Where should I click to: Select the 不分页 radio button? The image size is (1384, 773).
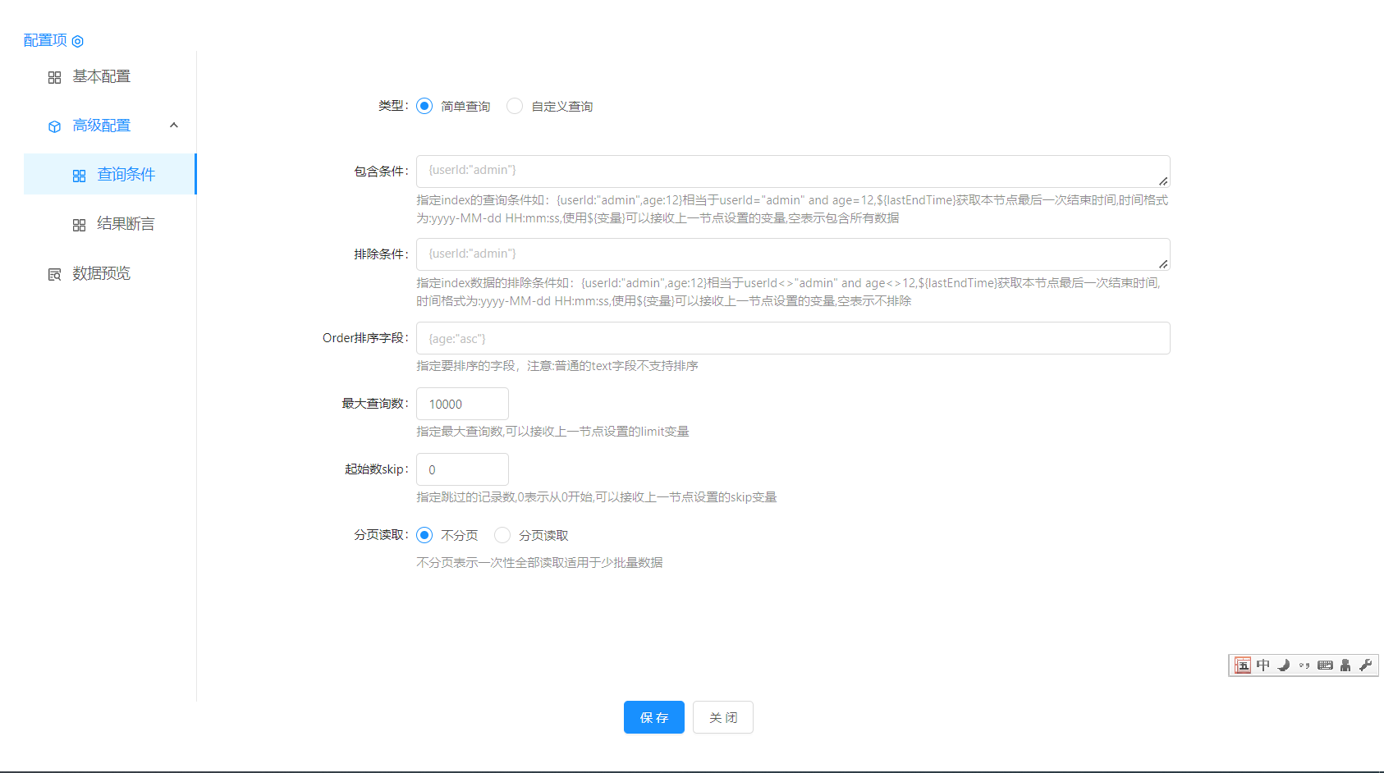tap(424, 535)
